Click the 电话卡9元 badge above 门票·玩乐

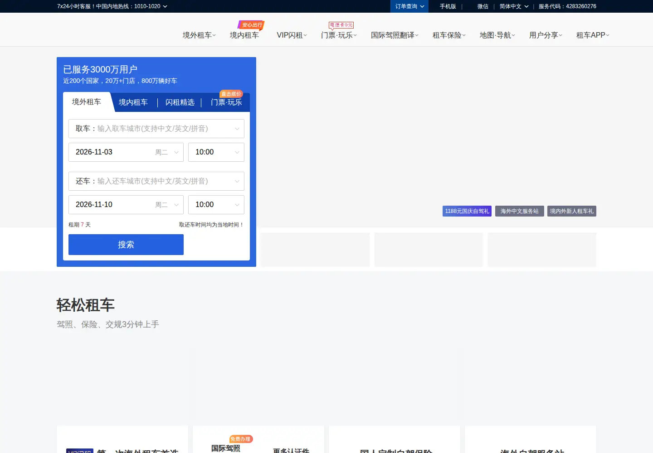(x=341, y=25)
